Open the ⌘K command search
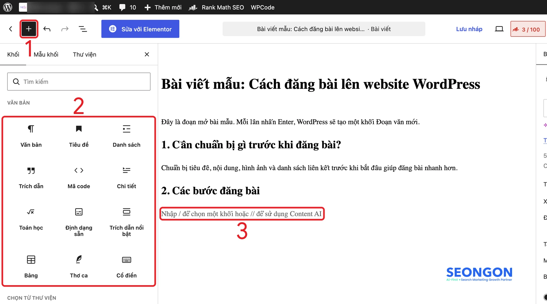Viewport: 547px width, 304px height. click(x=103, y=7)
